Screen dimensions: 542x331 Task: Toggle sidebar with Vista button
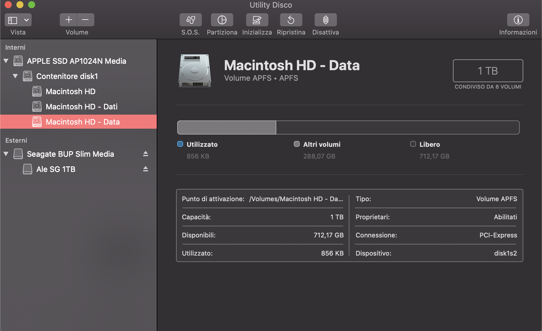click(13, 20)
